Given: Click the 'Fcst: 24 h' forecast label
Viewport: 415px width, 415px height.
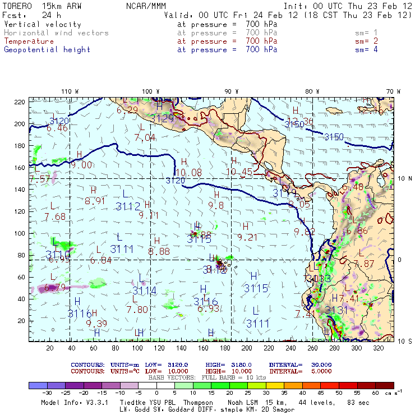Looking at the screenshot, I should 31,15.
